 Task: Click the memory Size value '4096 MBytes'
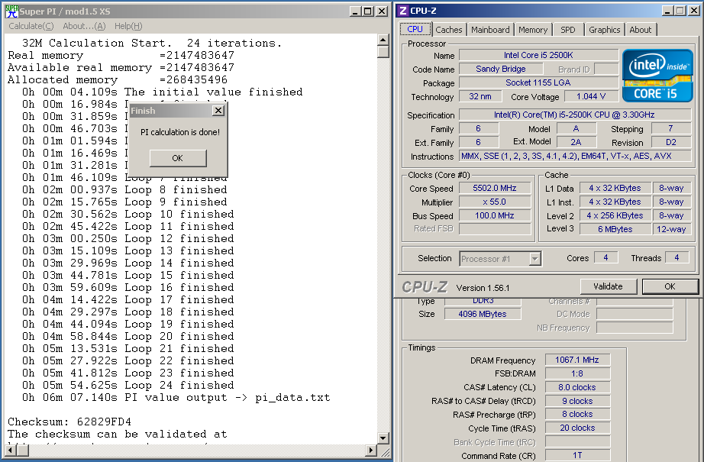(483, 314)
